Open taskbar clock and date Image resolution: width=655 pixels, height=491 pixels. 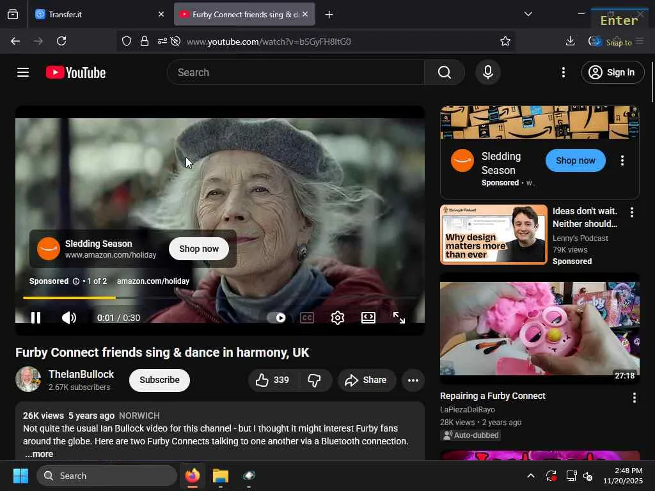(x=622, y=476)
